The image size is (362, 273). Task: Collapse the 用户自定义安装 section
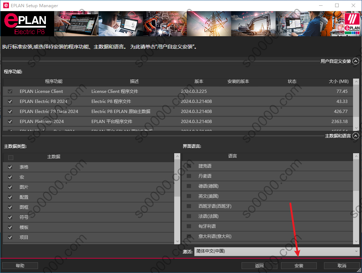click(356, 61)
